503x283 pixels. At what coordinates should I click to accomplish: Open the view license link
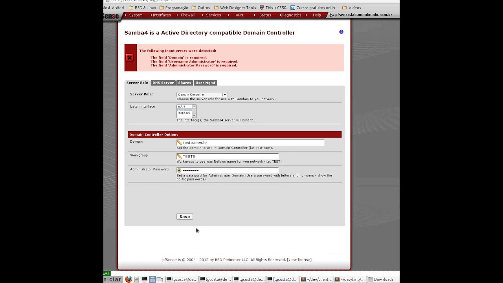[x=300, y=260]
